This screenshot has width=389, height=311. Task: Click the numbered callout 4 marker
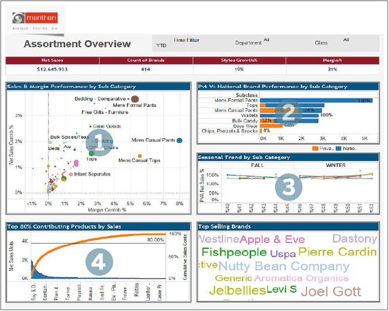point(99,261)
